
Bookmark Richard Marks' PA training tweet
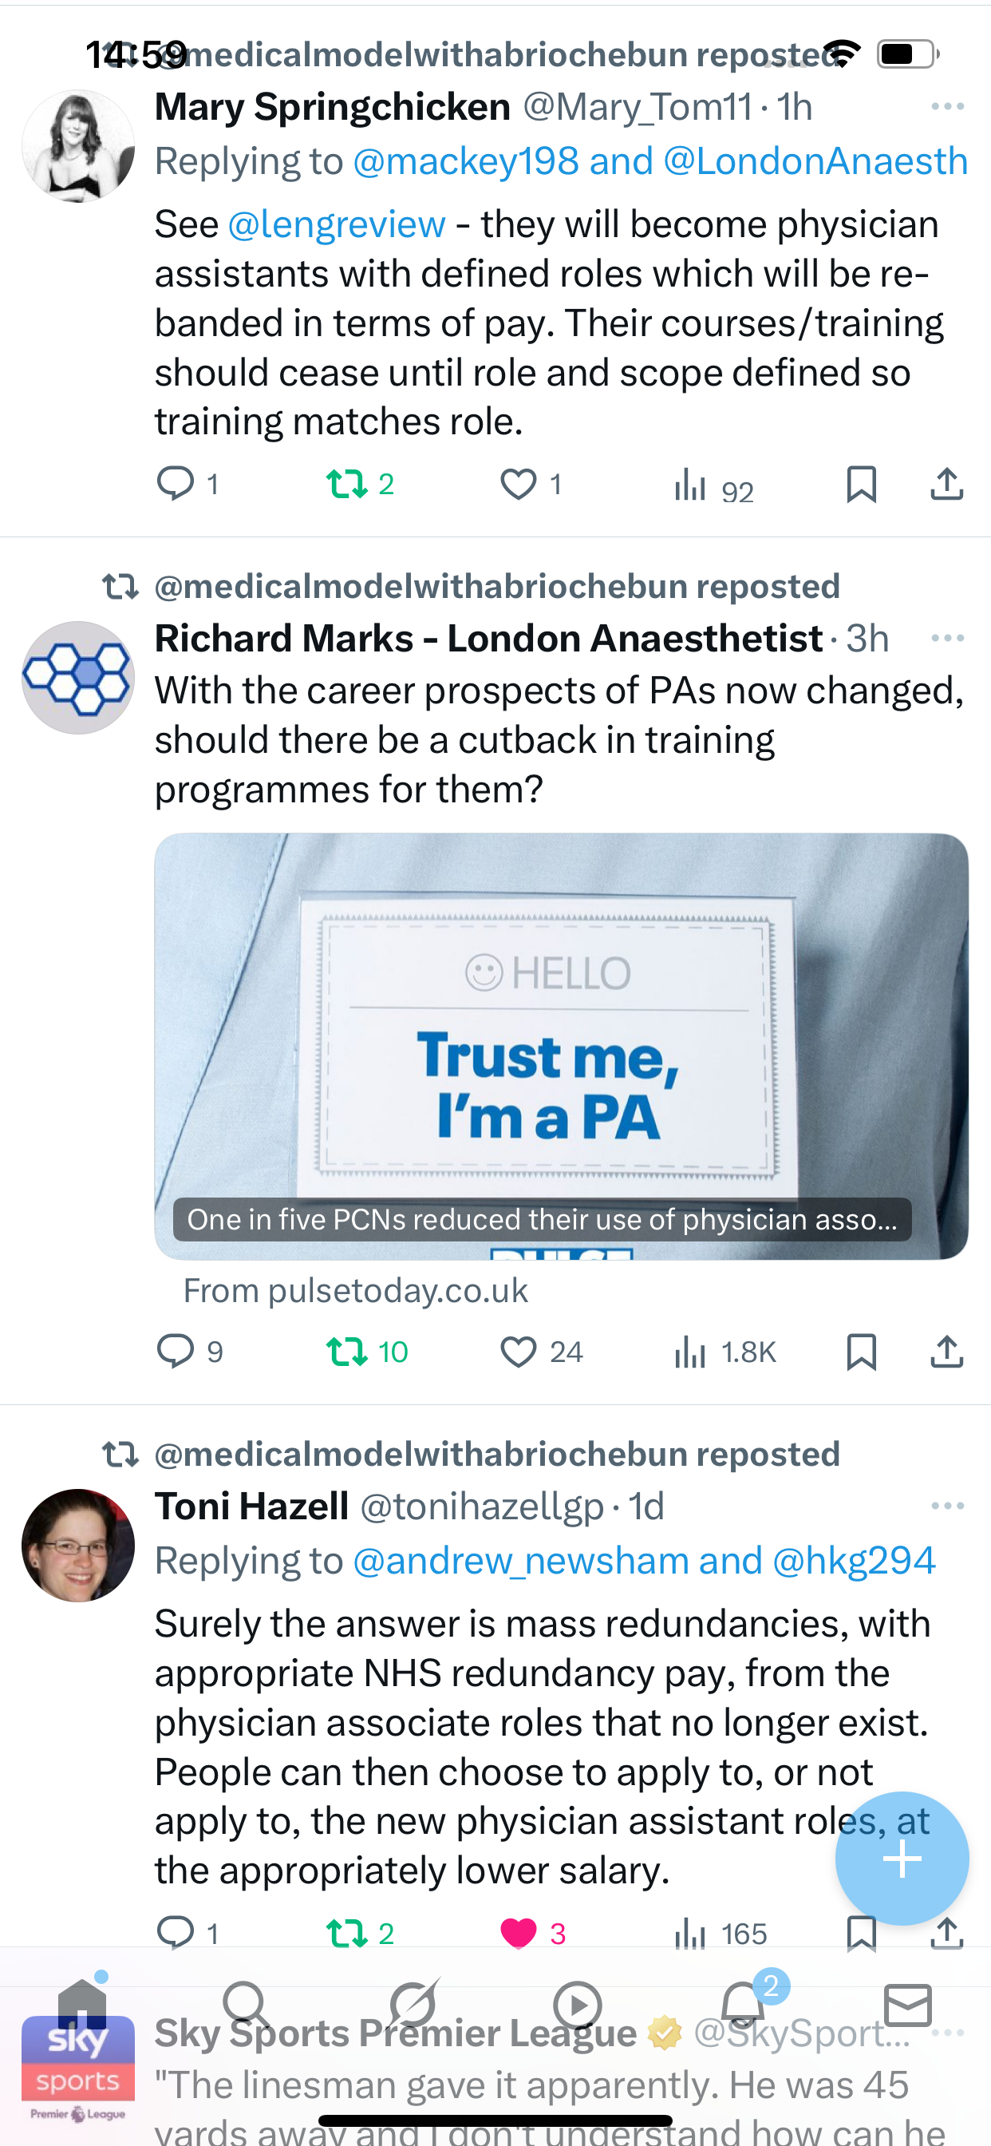[861, 1352]
